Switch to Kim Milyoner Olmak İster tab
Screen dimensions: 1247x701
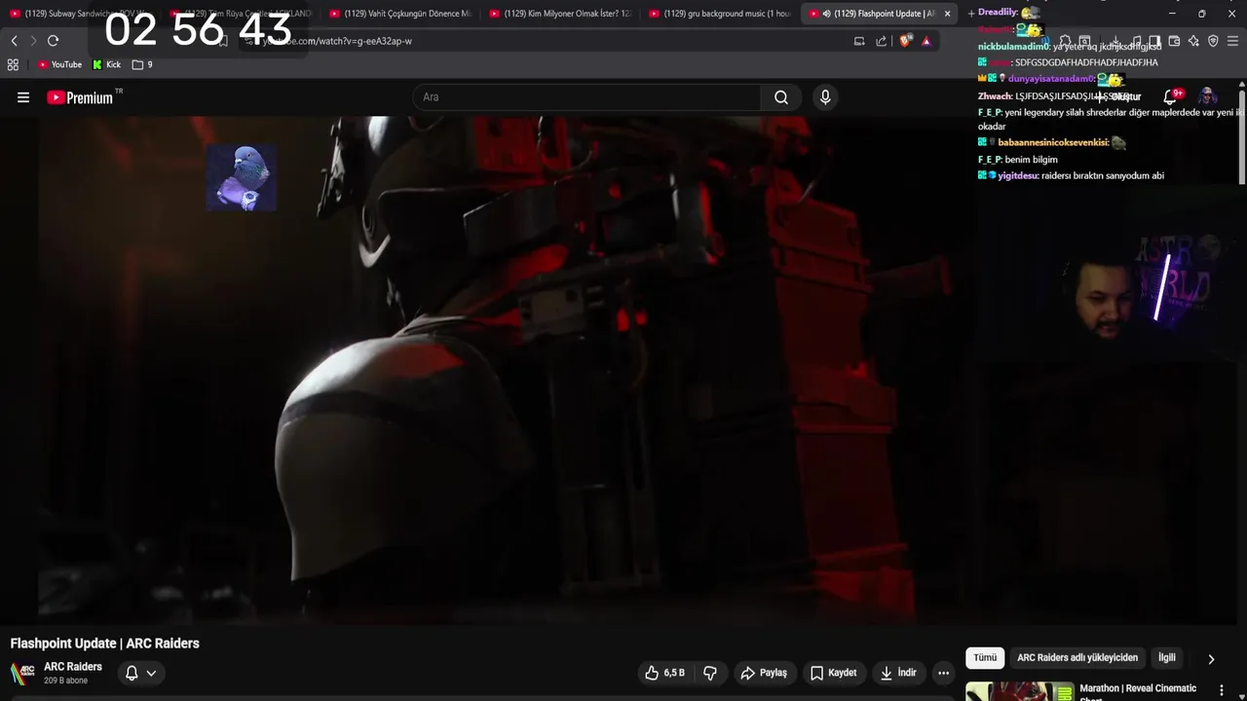pos(561,14)
